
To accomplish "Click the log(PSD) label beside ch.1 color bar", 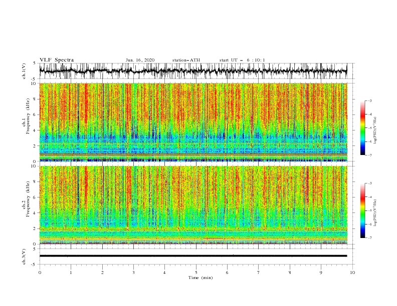I will point(375,130).
